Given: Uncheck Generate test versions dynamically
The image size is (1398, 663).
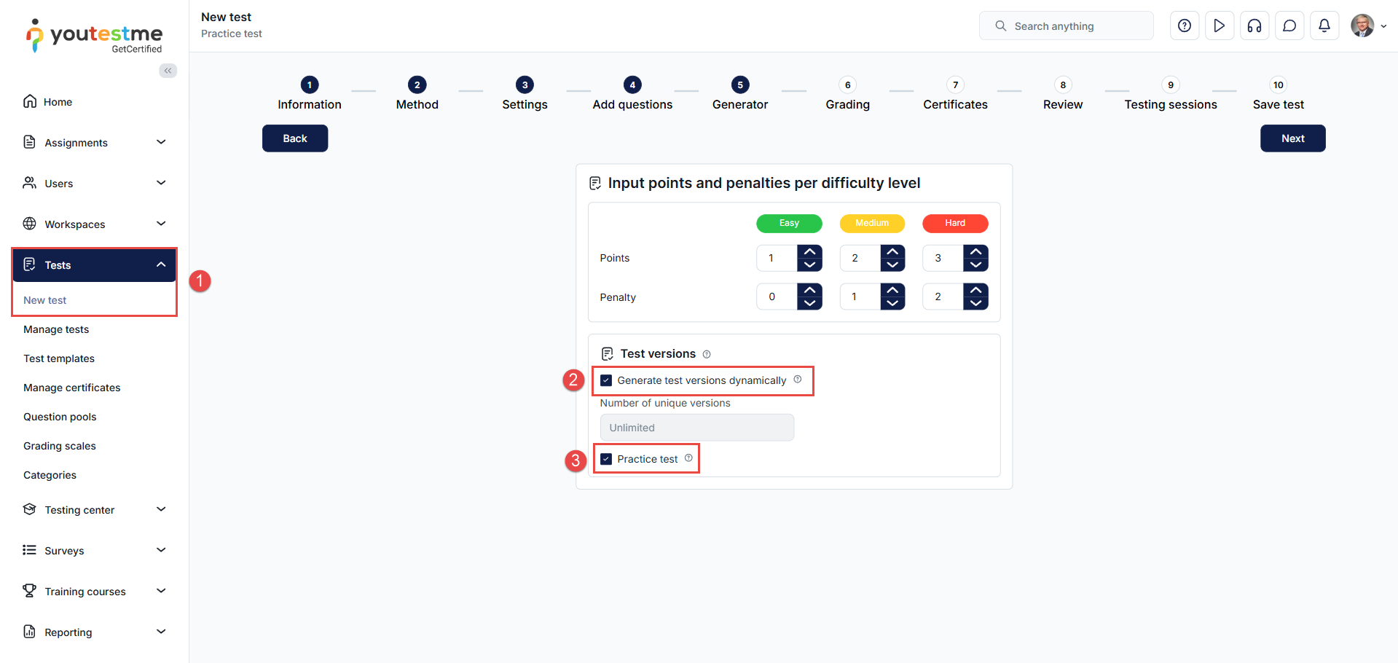Looking at the screenshot, I should 606,380.
